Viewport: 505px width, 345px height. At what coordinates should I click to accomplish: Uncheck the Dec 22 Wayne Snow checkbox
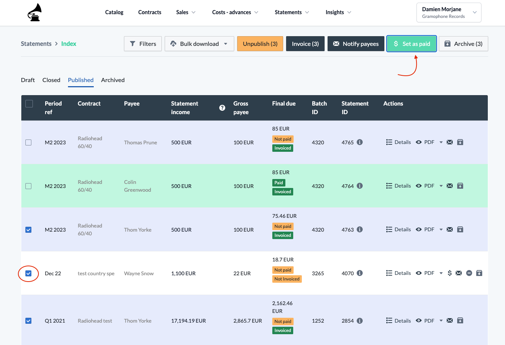pyautogui.click(x=28, y=273)
